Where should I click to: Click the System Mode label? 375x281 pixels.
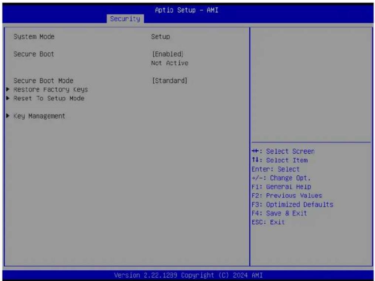34,37
